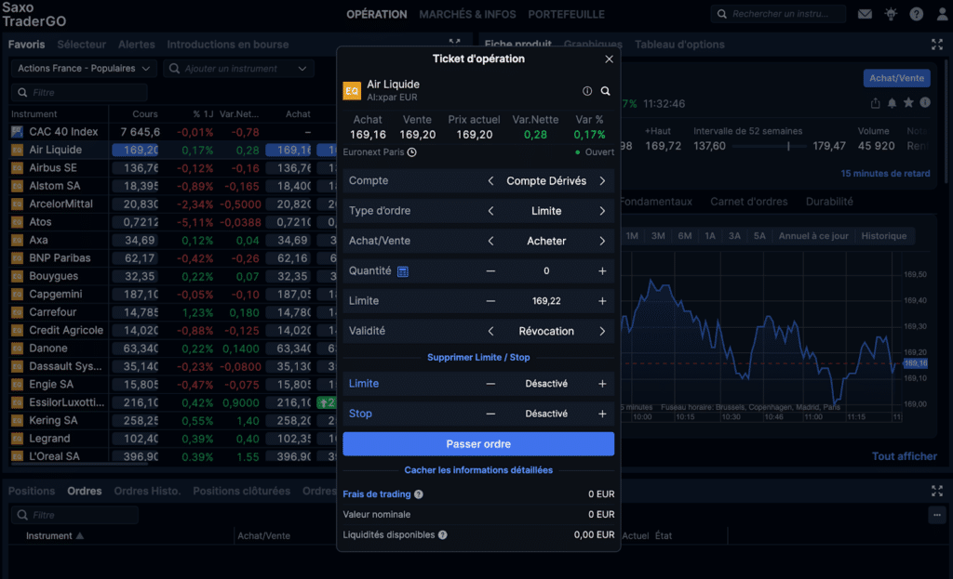Switch to Positions tab

pyautogui.click(x=32, y=491)
